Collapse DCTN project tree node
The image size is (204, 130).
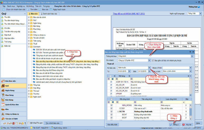[x=118, y=112]
